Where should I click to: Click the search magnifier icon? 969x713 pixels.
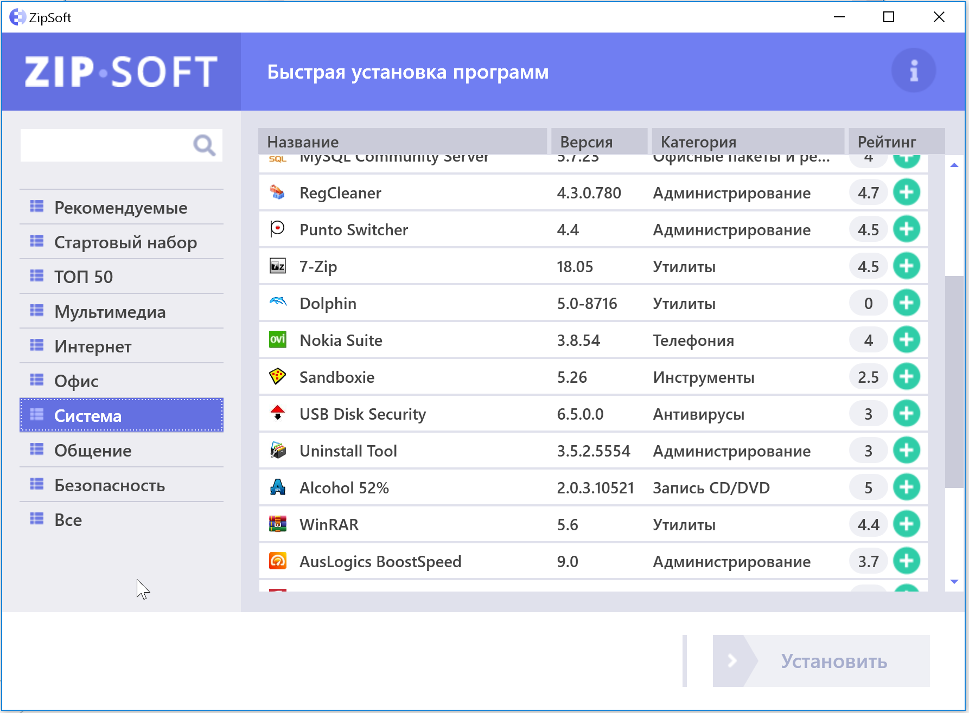(x=204, y=145)
